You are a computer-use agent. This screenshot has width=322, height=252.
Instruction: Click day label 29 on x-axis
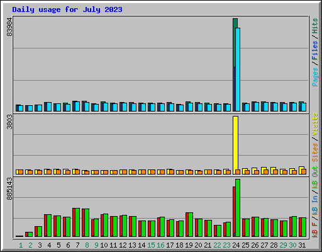point(283,245)
